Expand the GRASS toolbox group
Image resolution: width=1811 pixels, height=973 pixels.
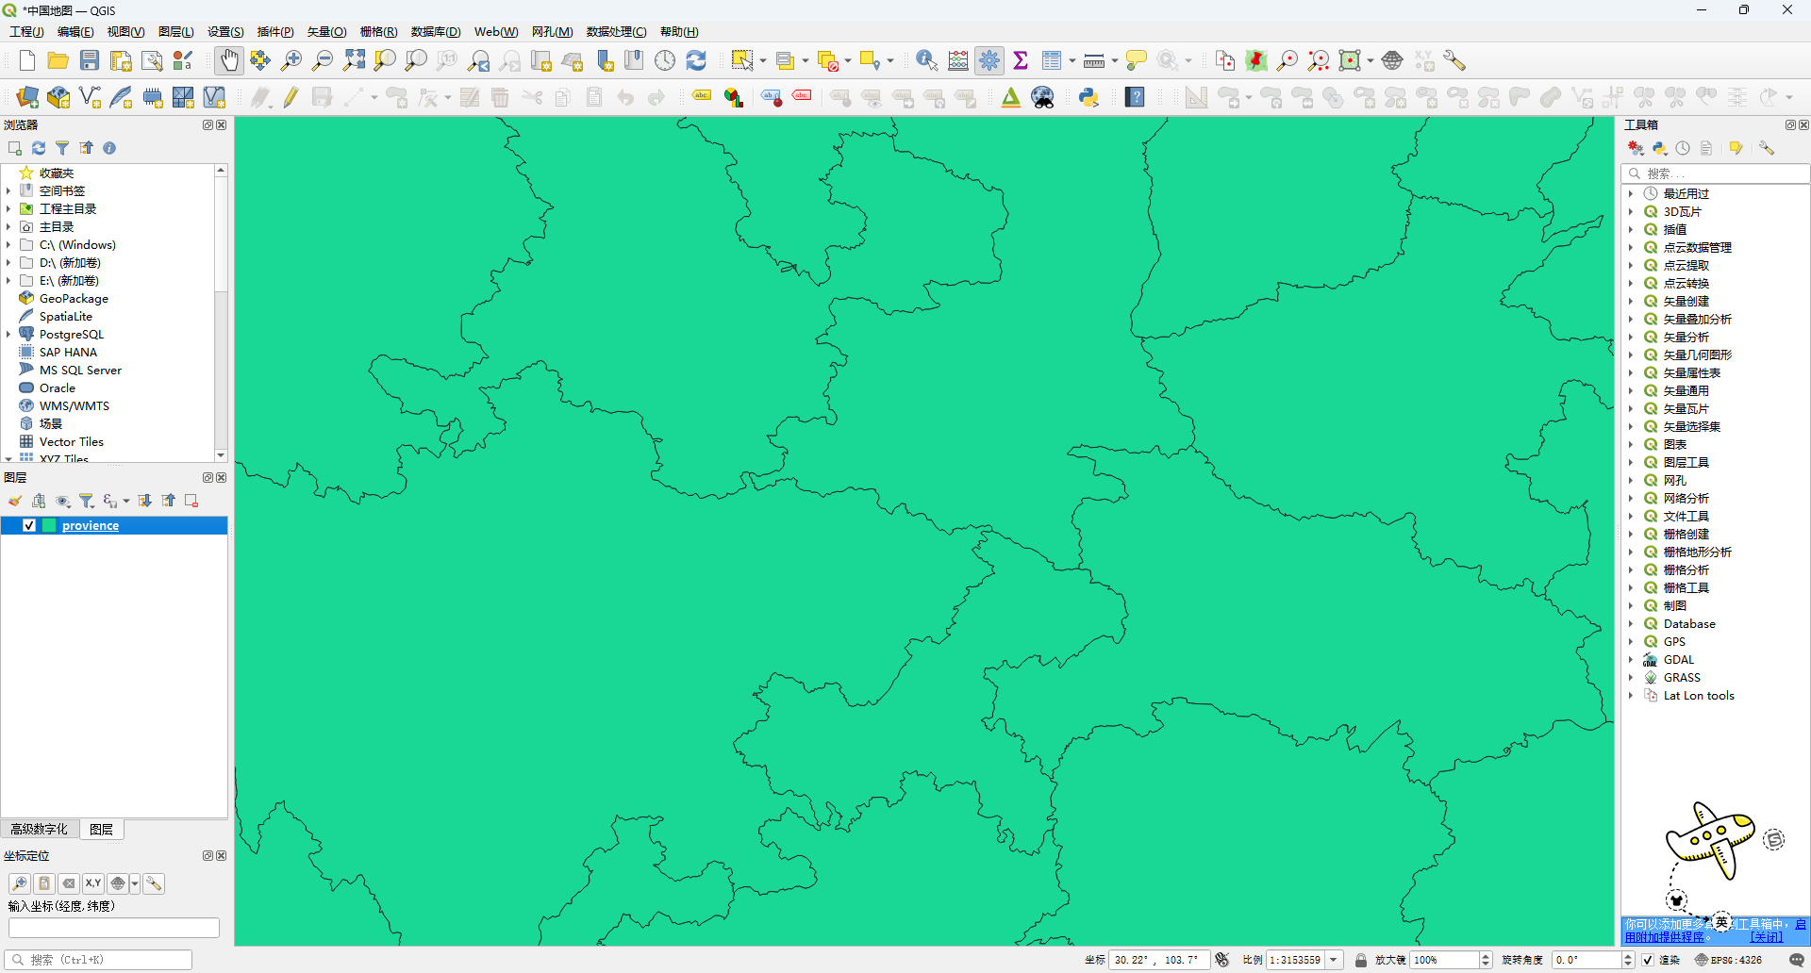tap(1635, 677)
